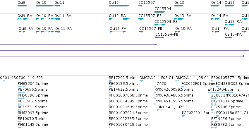The width and height of the screenshot is (249, 129).
Task: Click the Osi15-RA transcript feature
Action: click(229, 25)
